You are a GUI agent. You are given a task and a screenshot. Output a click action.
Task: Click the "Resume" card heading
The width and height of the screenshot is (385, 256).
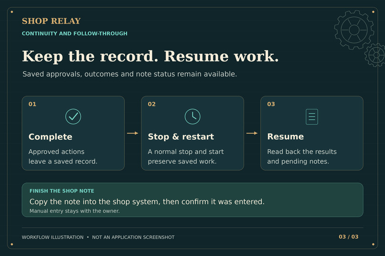(x=286, y=136)
